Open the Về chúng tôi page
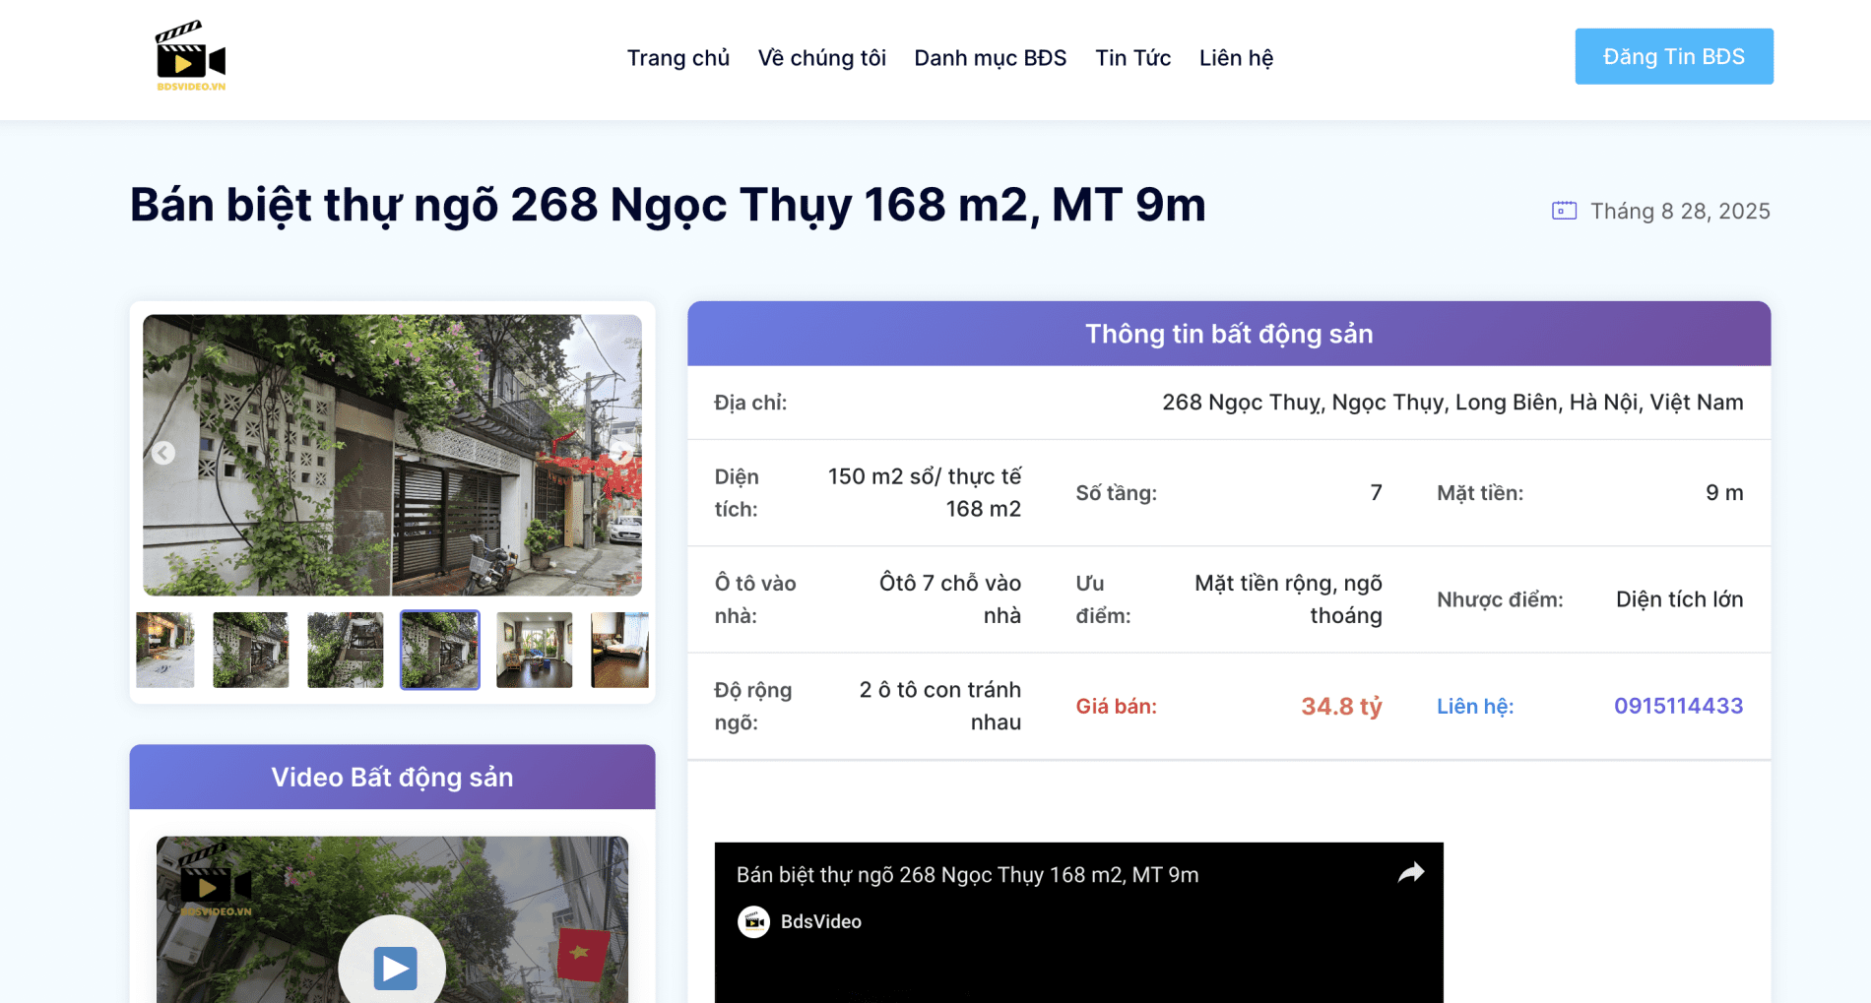Screen dimensions: 1871x1003 click(x=821, y=58)
